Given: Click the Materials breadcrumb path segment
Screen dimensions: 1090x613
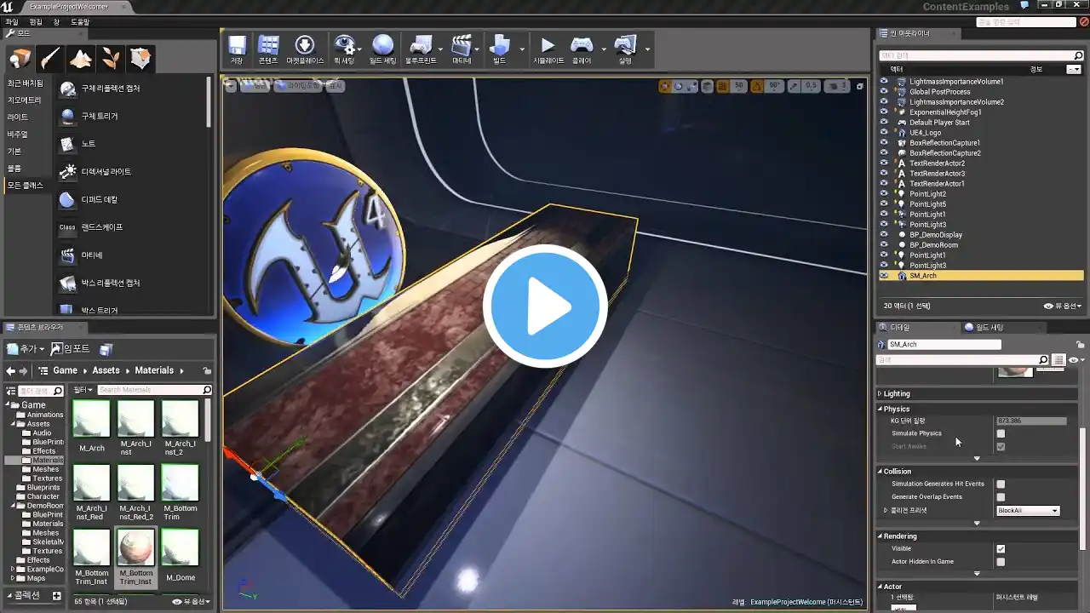Looking at the screenshot, I should (x=154, y=370).
